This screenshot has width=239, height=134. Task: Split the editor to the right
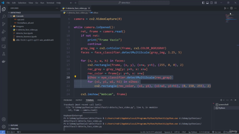[232, 8]
